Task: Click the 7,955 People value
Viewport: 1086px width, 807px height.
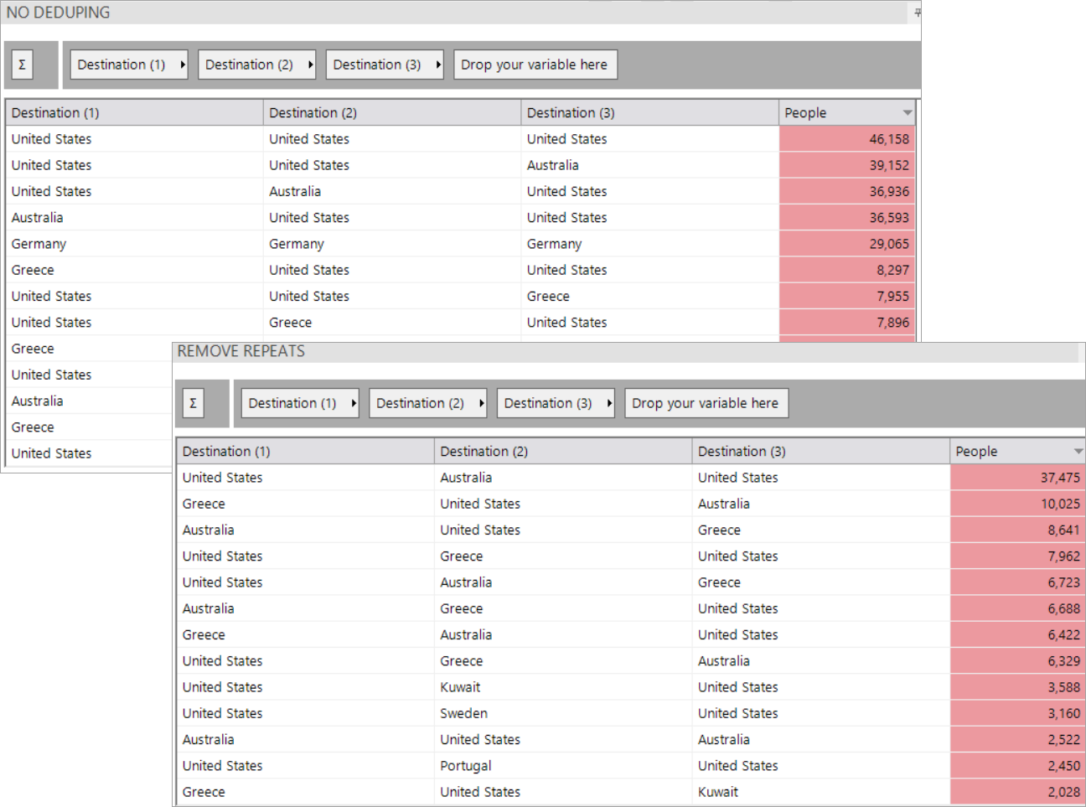Action: tap(892, 296)
